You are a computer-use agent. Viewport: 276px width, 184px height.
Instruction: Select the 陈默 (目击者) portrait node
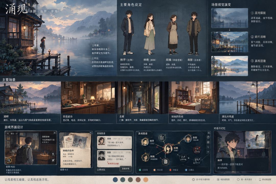(188, 139)
